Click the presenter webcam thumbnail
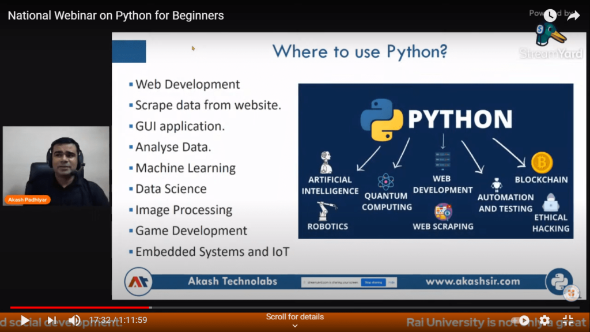This screenshot has width=590, height=332. [x=56, y=165]
